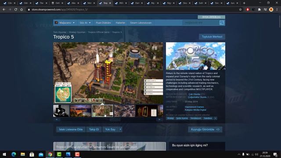The height and width of the screenshot is (158, 281).
Task: Focus the Steam store search field
Action: point(201,23)
